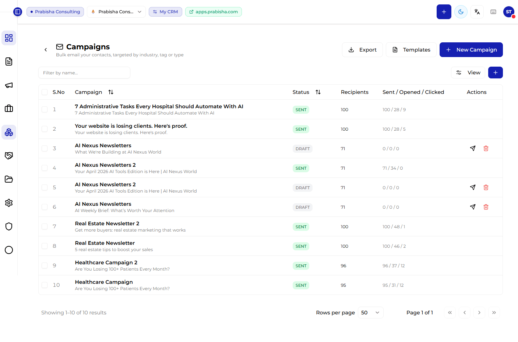
Task: Create a New Campaign
Action: click(x=471, y=50)
